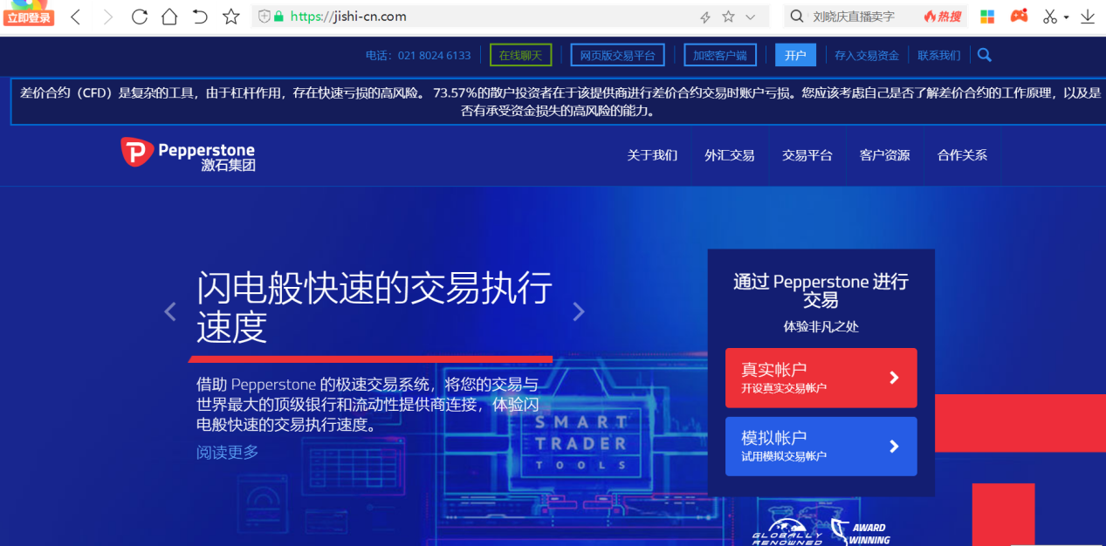Image resolution: width=1106 pixels, height=546 pixels.
Task: Expand the screenshot tool dropdown arrow
Action: 1067,17
